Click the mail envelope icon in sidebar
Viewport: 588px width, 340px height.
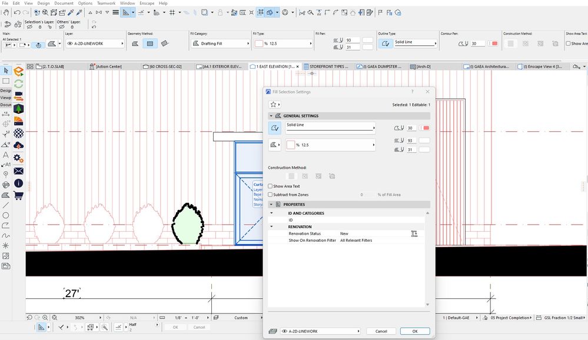pos(18,171)
